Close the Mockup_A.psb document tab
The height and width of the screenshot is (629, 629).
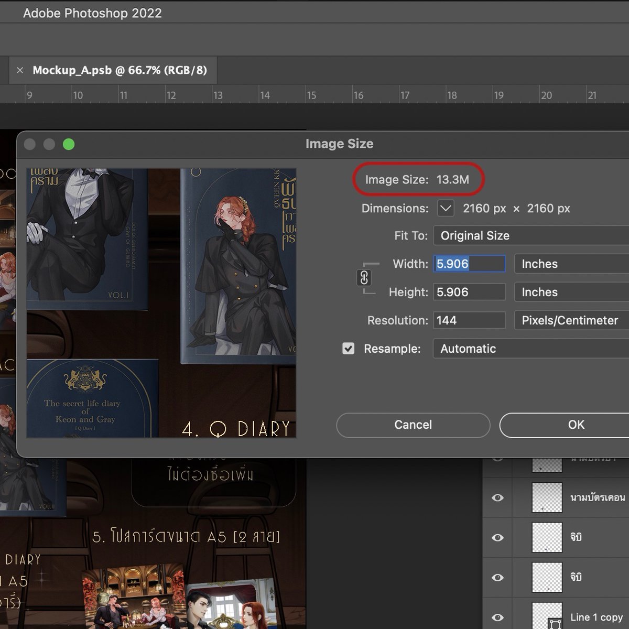coord(20,70)
